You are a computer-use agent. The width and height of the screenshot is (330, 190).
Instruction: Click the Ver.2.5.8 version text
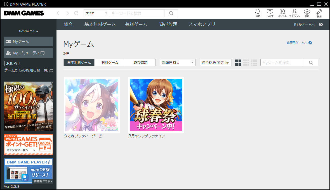[11, 186]
